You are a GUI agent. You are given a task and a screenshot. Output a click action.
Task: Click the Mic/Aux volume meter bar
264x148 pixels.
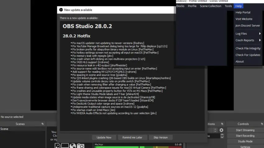139,147
